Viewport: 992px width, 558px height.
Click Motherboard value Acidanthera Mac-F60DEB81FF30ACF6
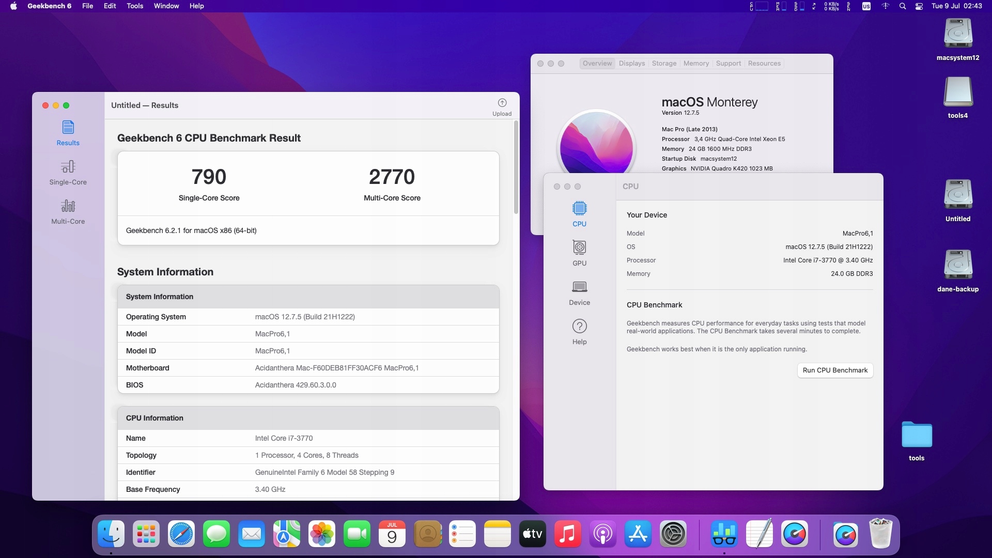[337, 368]
